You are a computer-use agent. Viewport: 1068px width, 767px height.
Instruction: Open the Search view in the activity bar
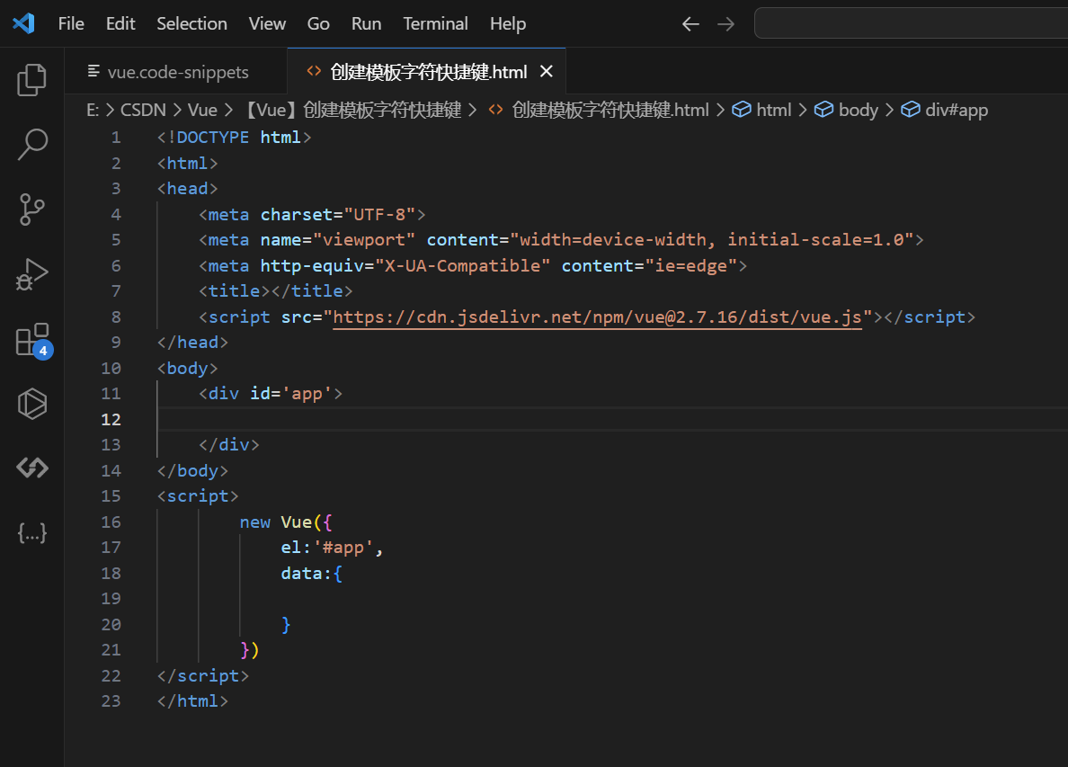coord(32,145)
